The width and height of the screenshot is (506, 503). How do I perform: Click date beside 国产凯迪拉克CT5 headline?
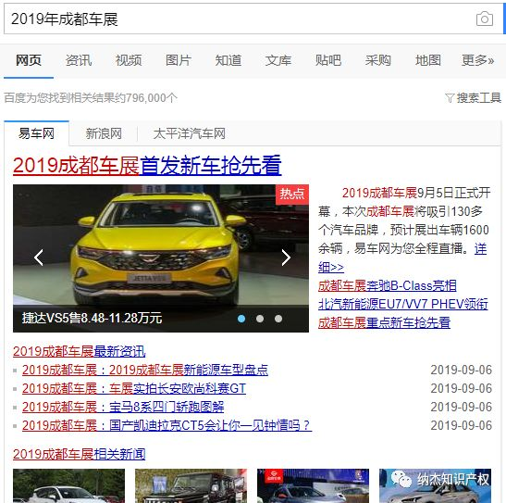462,425
